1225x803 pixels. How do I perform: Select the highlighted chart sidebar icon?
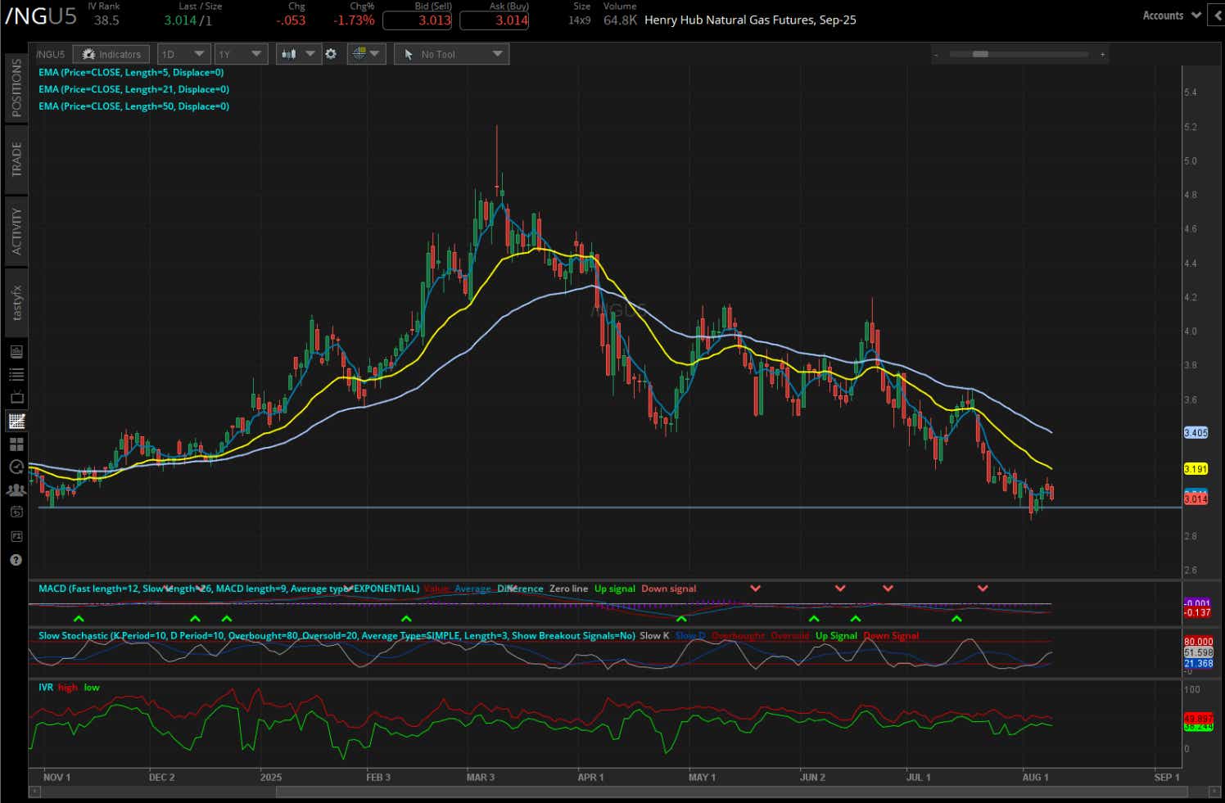[x=16, y=420]
